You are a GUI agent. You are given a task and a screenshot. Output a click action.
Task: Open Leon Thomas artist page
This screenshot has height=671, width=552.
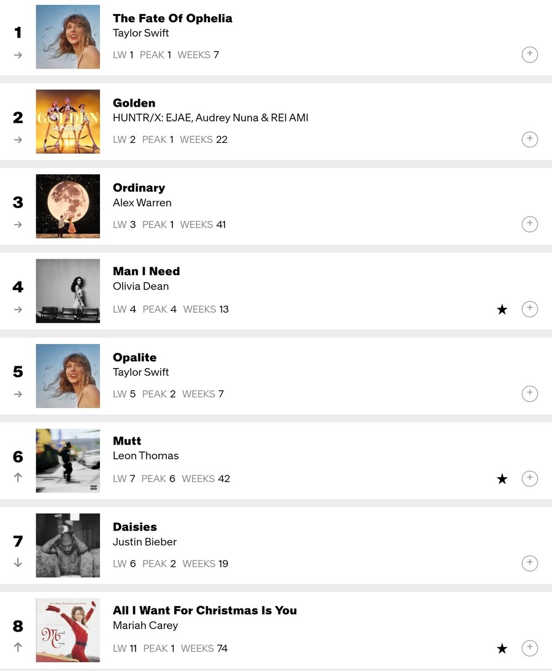pyautogui.click(x=145, y=456)
